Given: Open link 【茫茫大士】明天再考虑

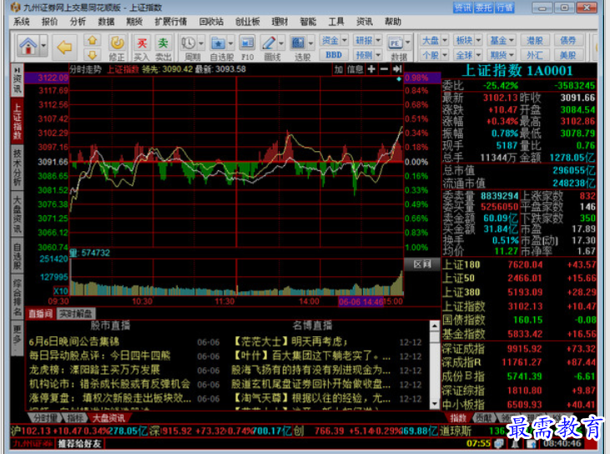Looking at the screenshot, I should (x=290, y=341).
